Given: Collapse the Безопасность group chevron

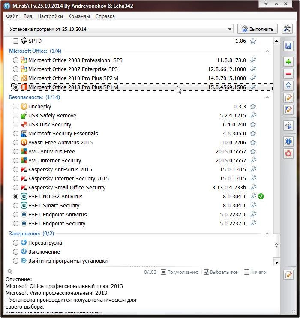Looking at the screenshot, I should pyautogui.click(x=267, y=97).
